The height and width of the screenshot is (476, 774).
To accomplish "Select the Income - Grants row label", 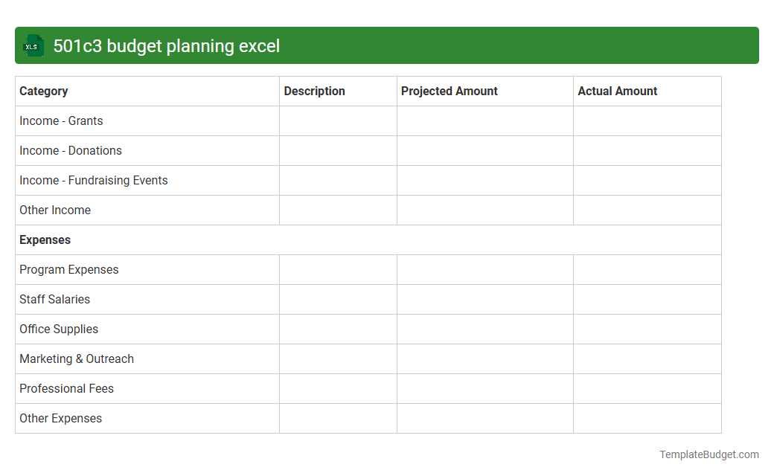I will pyautogui.click(x=61, y=120).
